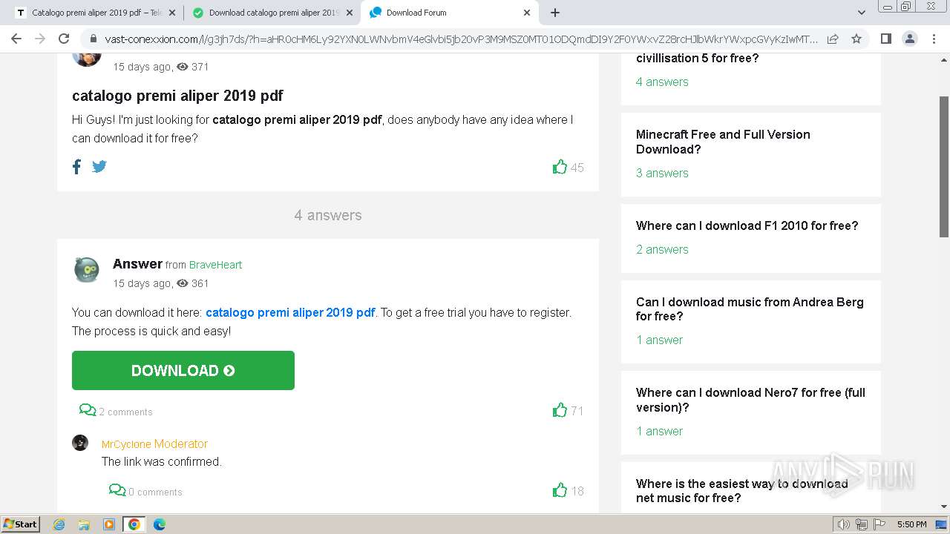The image size is (950, 534).
Task: Click the 4 answers heading
Action: (x=328, y=215)
